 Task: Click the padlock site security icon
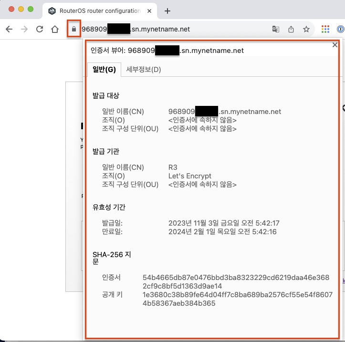74,29
